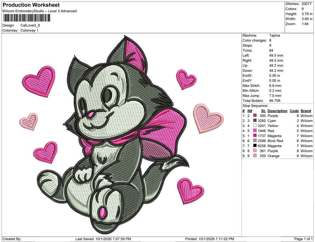The width and height of the screenshot is (315, 242).
Task: Select the Red description in stop 4
Action: click(271, 131)
